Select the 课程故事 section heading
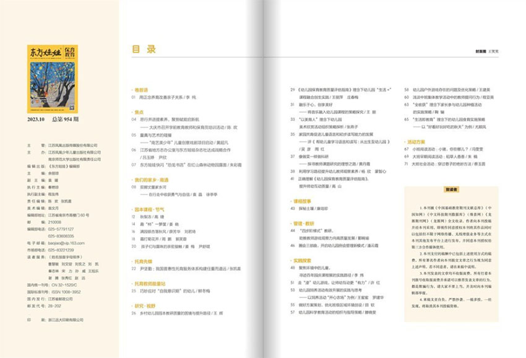Screen dimensions: 526x358 301,201
